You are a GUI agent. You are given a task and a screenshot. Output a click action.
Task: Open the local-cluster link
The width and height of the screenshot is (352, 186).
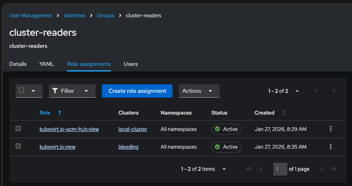(x=133, y=129)
